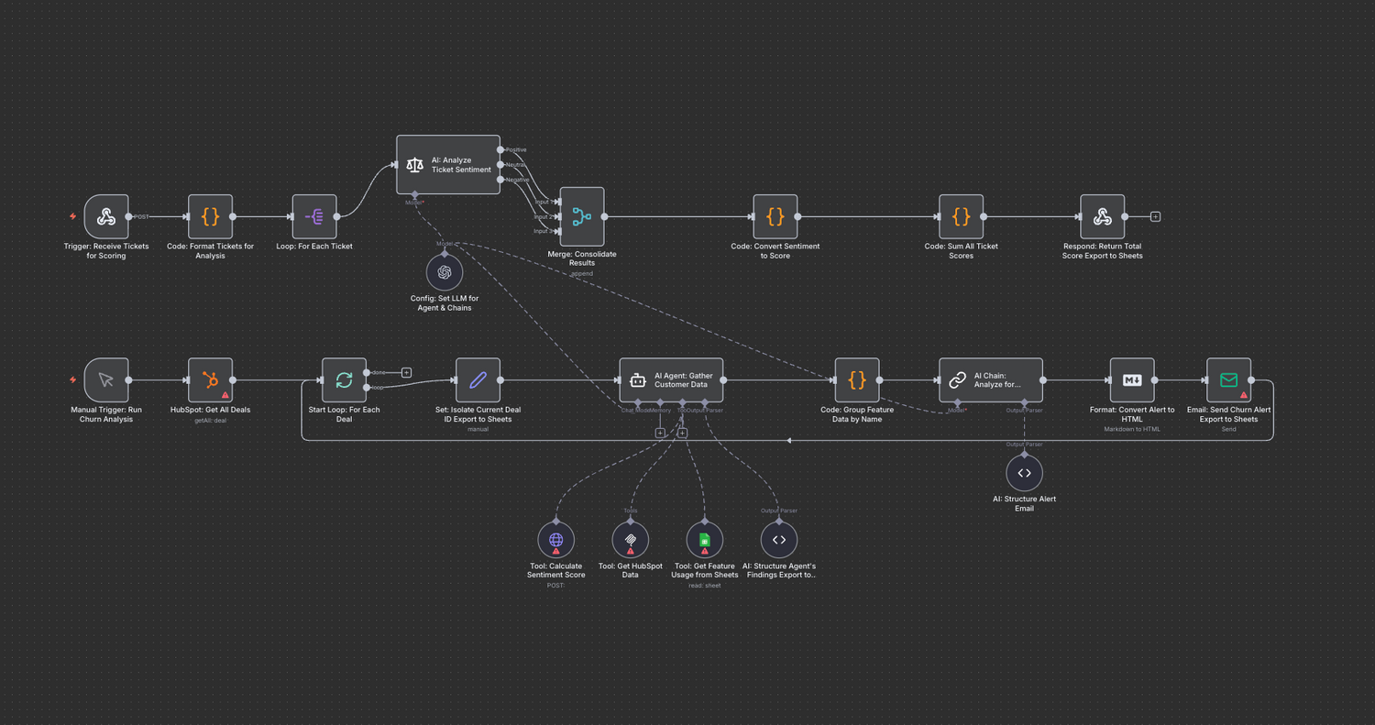Click the plus button after the Respond node
This screenshot has height=725, width=1375.
[x=1155, y=217]
